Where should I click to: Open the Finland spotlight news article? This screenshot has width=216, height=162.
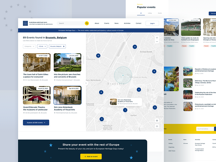tap(205, 105)
